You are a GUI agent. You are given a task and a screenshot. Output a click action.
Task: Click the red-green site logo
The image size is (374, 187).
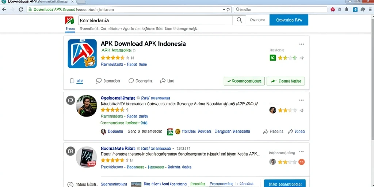pos(69,20)
